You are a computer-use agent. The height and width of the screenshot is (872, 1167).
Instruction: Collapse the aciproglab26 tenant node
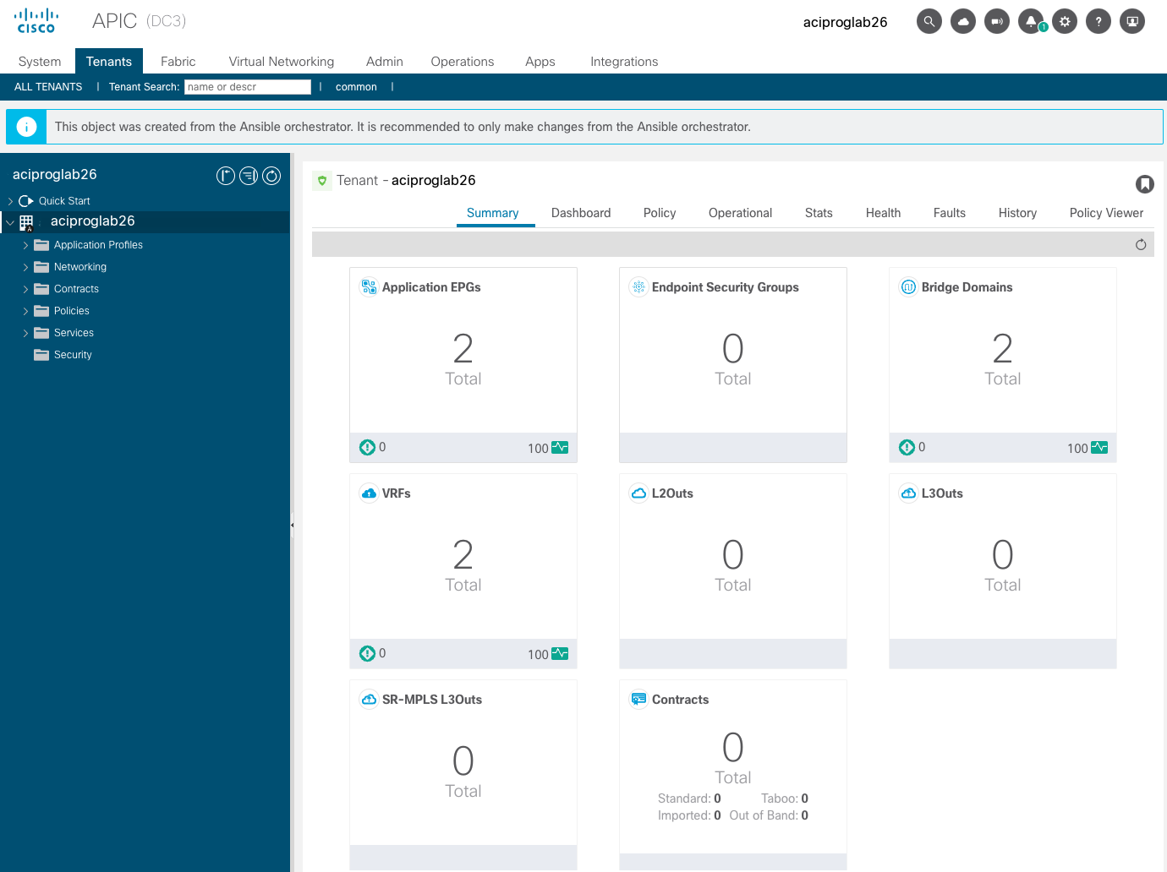(x=10, y=222)
